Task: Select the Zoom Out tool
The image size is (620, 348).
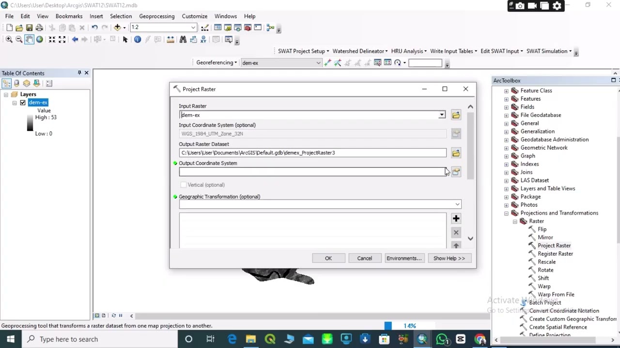Action: click(x=19, y=40)
